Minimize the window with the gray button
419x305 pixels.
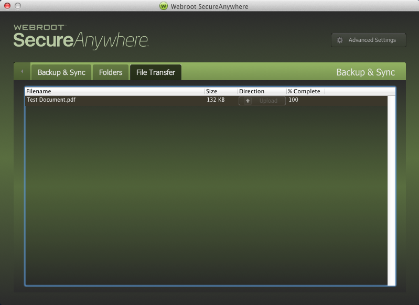tap(18, 6)
